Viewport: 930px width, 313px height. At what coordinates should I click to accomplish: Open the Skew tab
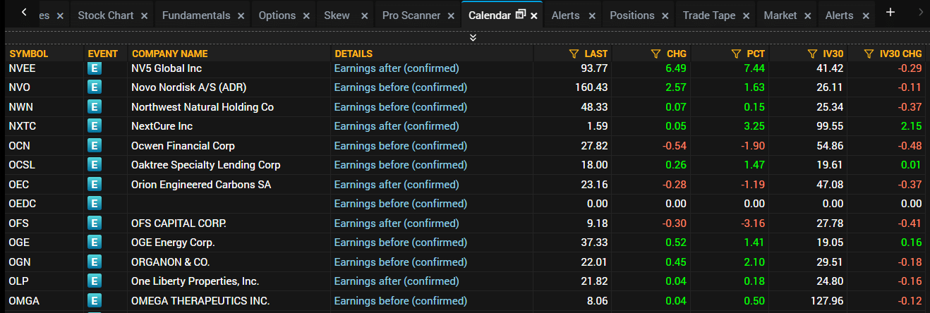pyautogui.click(x=337, y=15)
